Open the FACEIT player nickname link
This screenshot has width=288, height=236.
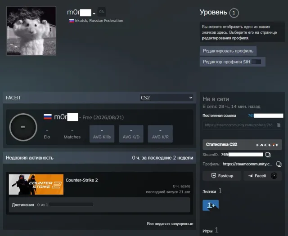(x=66, y=117)
